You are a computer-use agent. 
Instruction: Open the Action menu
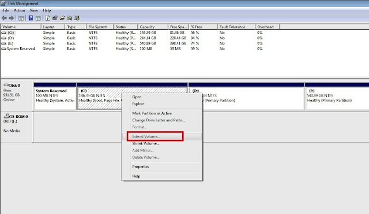(19, 10)
